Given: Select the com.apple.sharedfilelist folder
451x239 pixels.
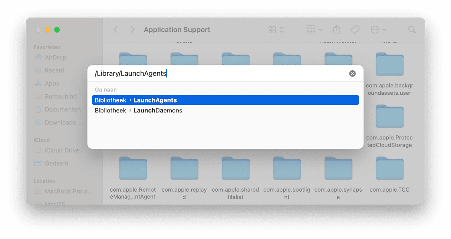Looking at the screenshot, I should [236, 178].
